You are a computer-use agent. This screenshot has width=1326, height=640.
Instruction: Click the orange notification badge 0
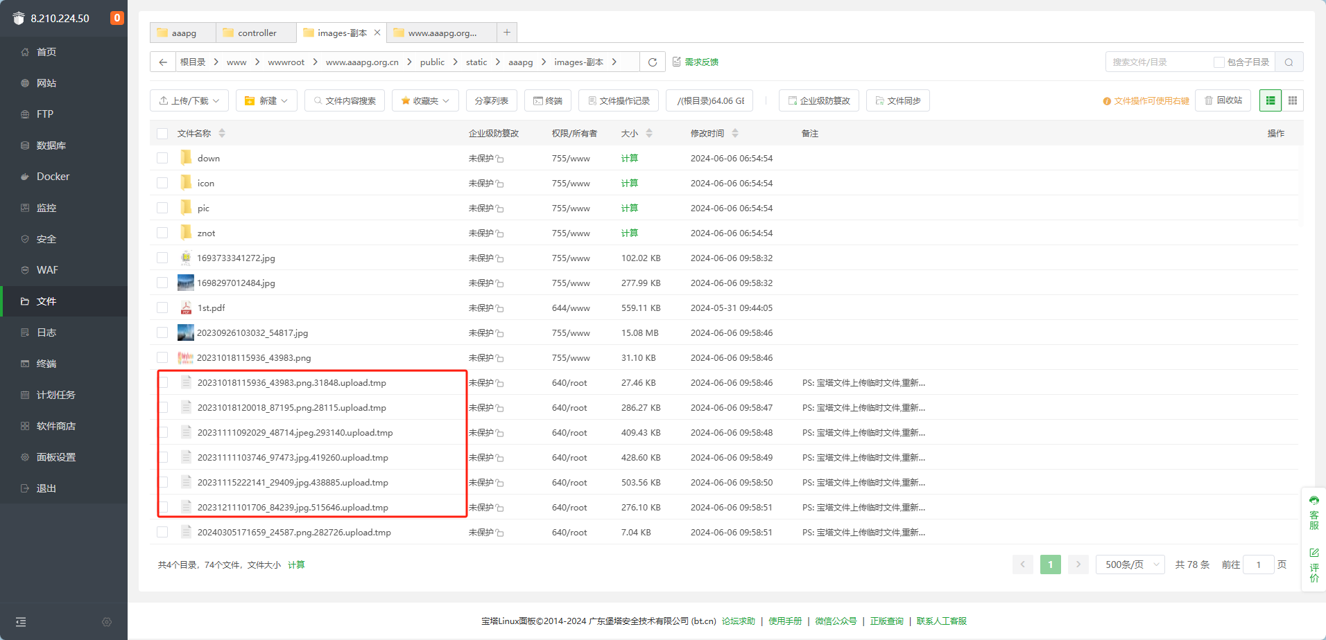117,18
